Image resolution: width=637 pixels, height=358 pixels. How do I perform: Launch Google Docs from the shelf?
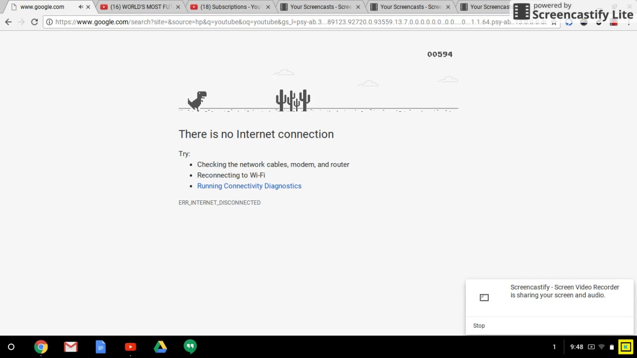[x=101, y=347]
